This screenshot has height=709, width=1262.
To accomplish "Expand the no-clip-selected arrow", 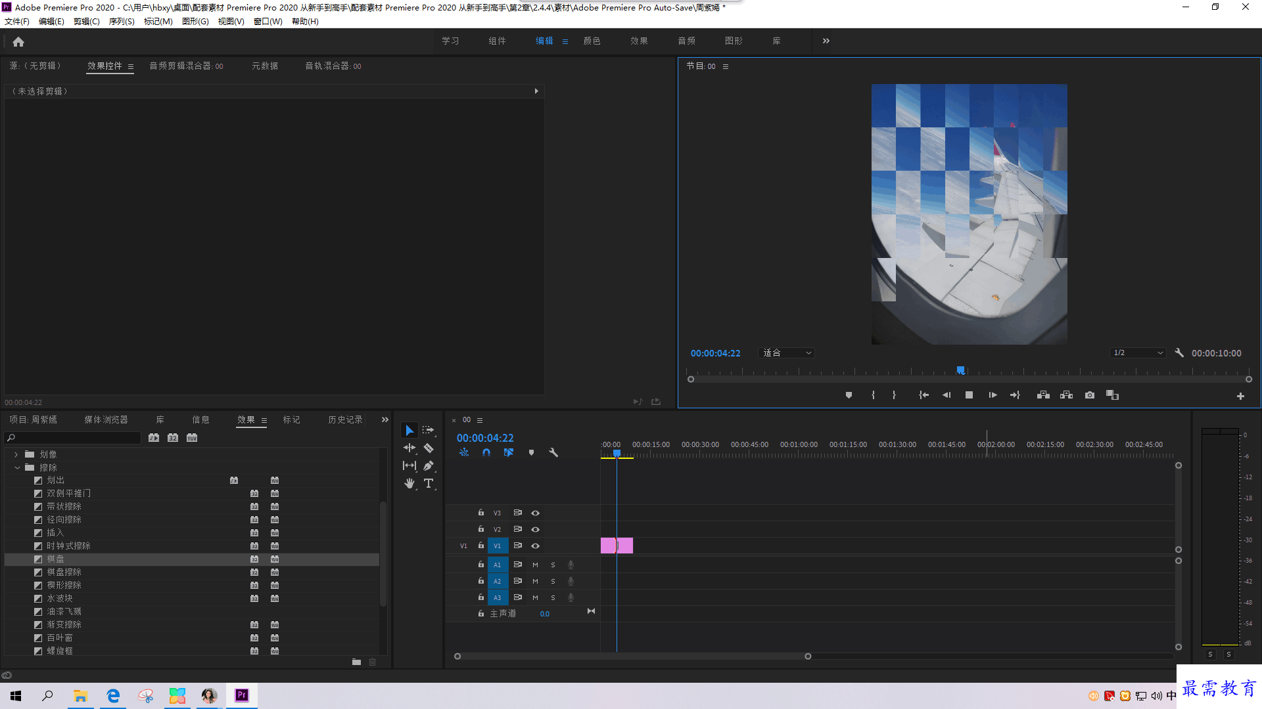I will click(536, 91).
